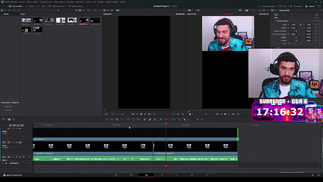Switch to the Color page icon

coord(177,175)
